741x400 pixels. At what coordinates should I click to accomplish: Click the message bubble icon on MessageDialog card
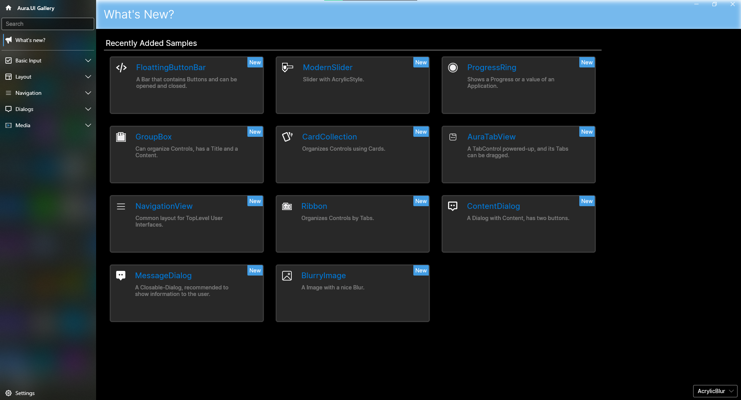point(121,276)
